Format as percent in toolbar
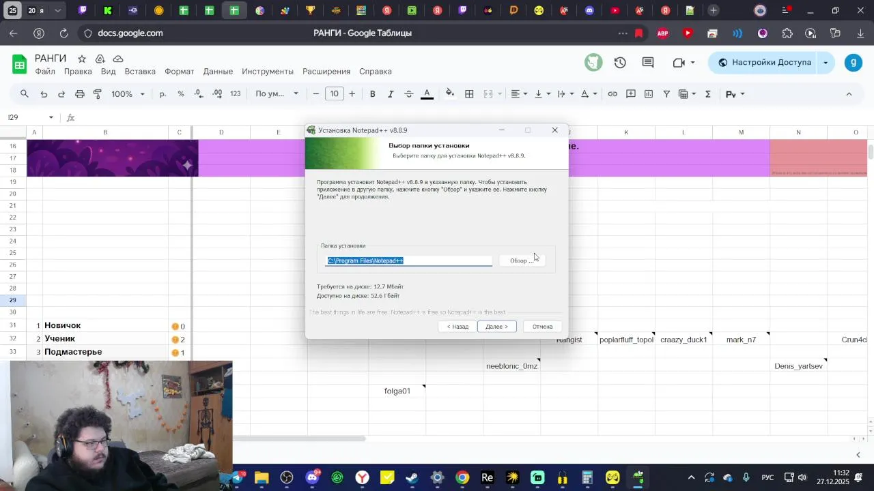The image size is (874, 491). [181, 94]
